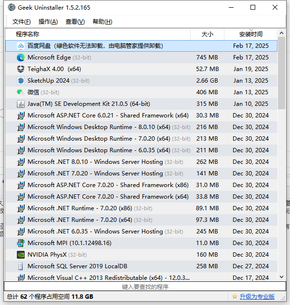Click .NET 7.0.20 Windows Server Hosting icon

click(x=21, y=174)
